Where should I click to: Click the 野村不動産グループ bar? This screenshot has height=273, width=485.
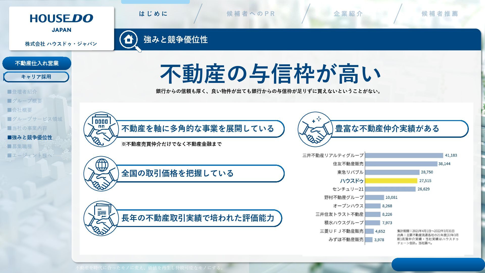coord(375,197)
